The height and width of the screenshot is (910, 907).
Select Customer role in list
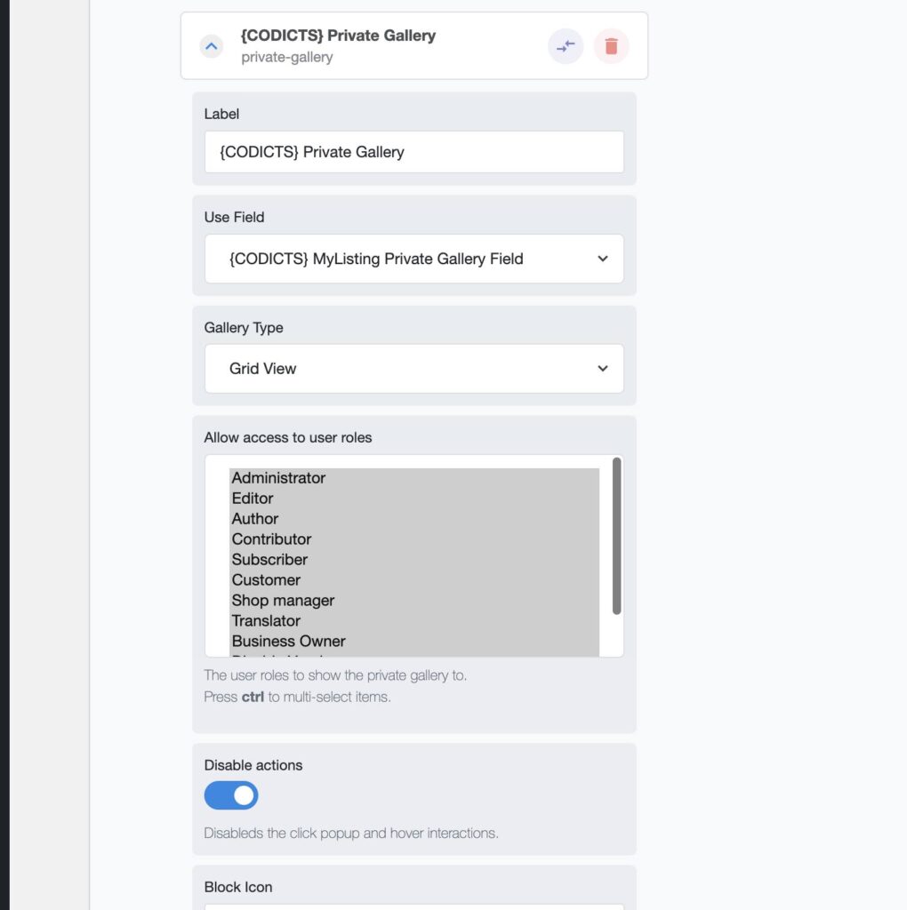(x=414, y=579)
